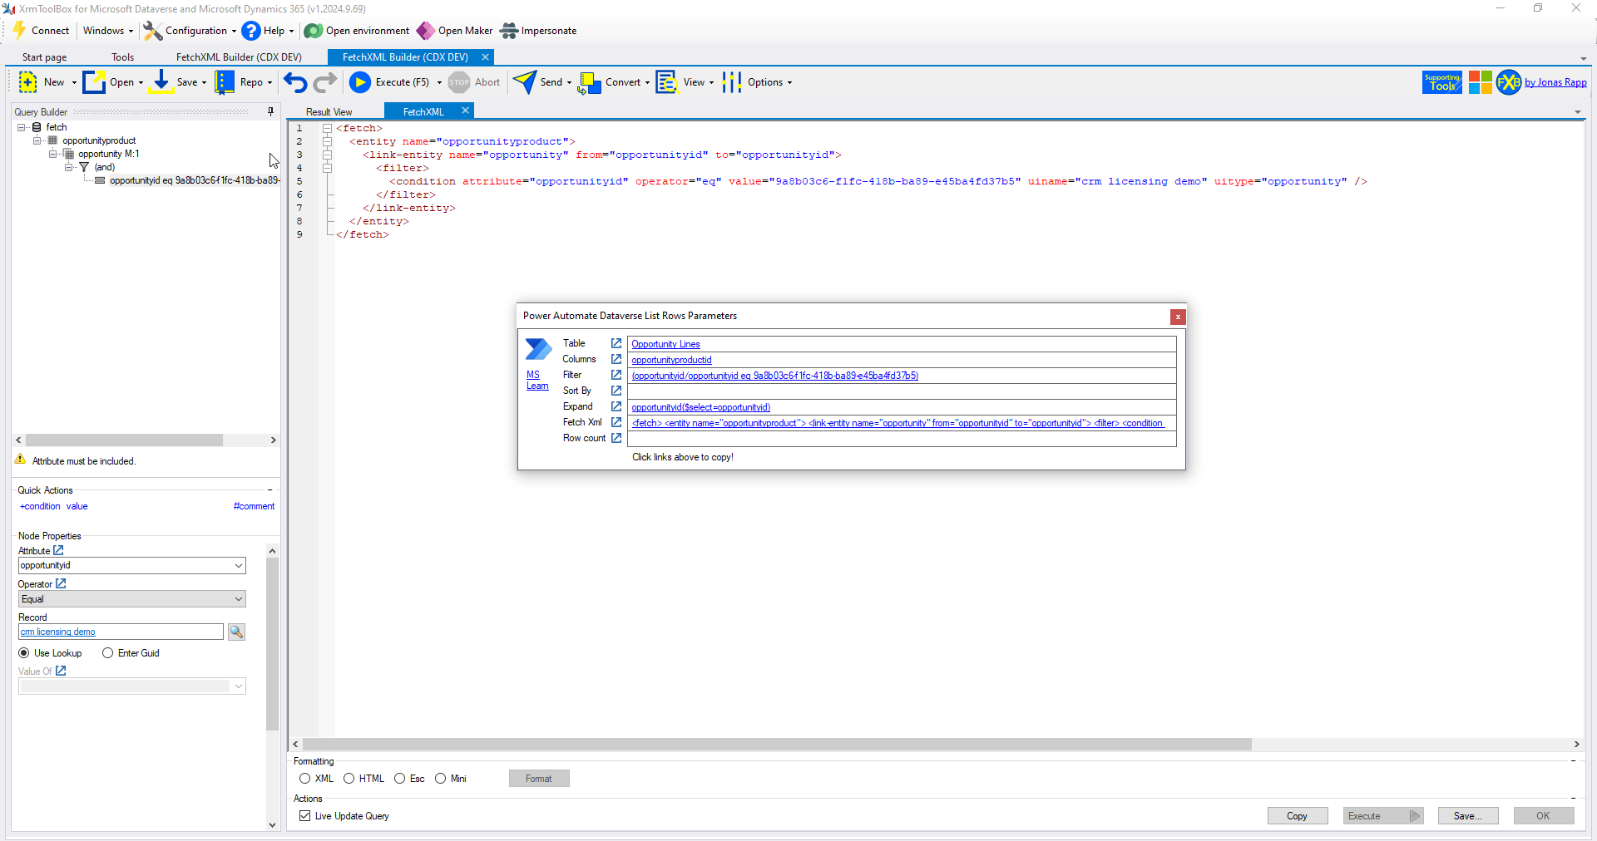Expand the Operator dropdown set to Equal
Image resolution: width=1597 pixels, height=841 pixels.
[239, 599]
